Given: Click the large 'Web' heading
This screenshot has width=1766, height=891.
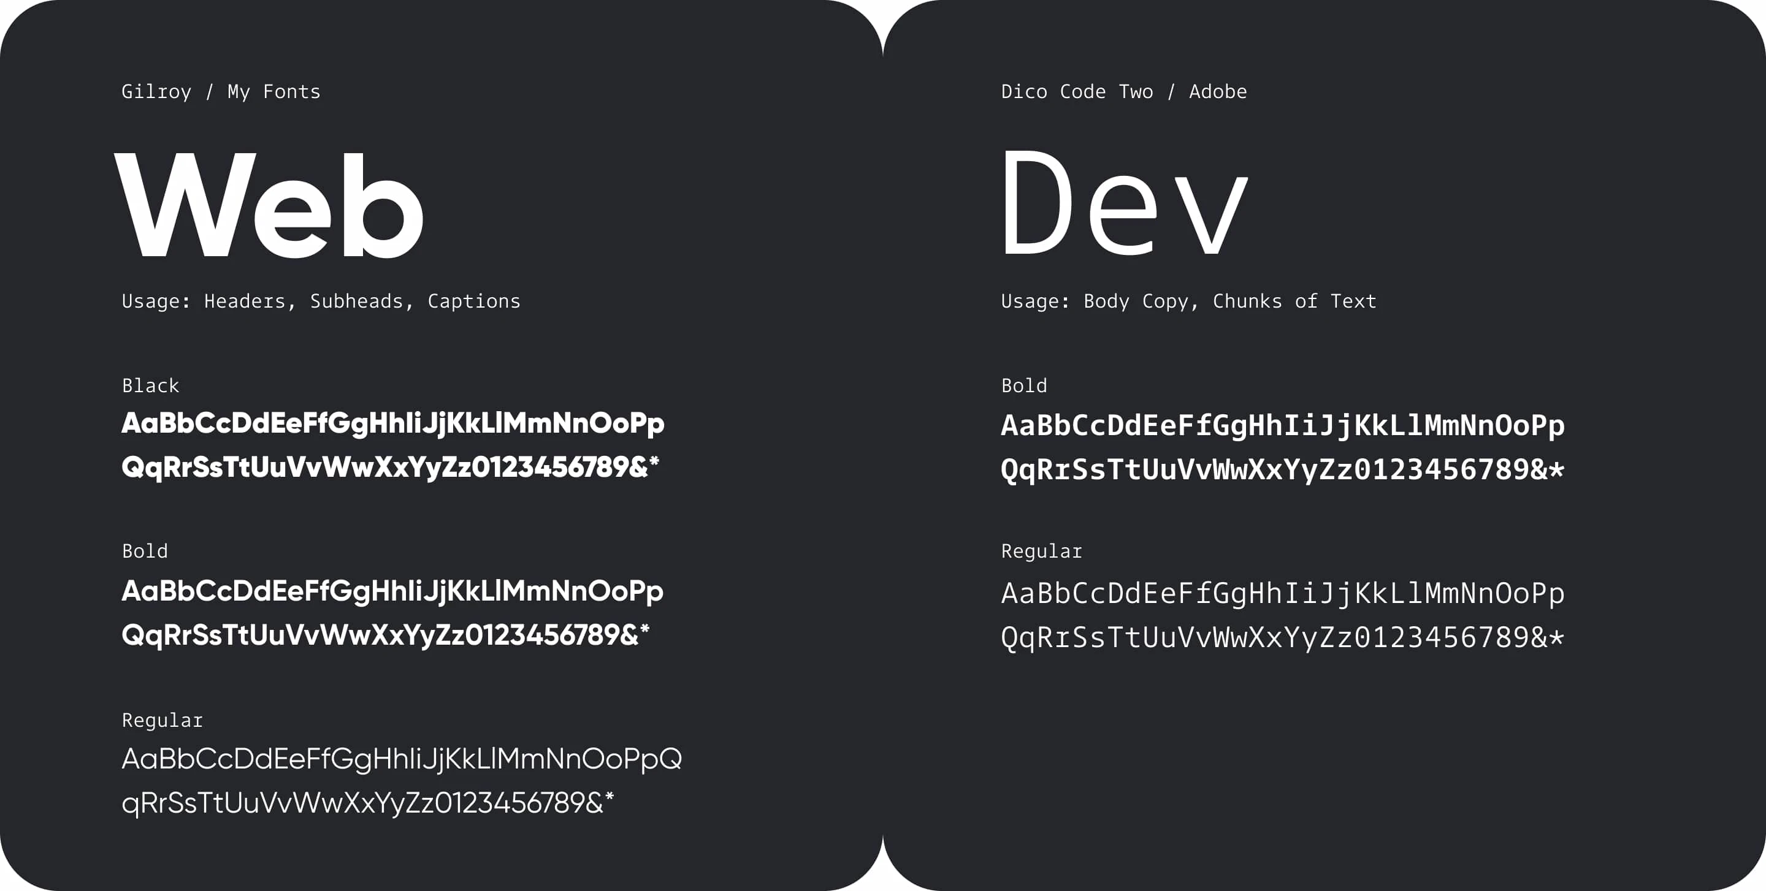Looking at the screenshot, I should pos(269,205).
